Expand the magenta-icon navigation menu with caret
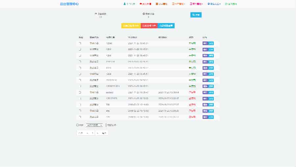 (196, 4)
